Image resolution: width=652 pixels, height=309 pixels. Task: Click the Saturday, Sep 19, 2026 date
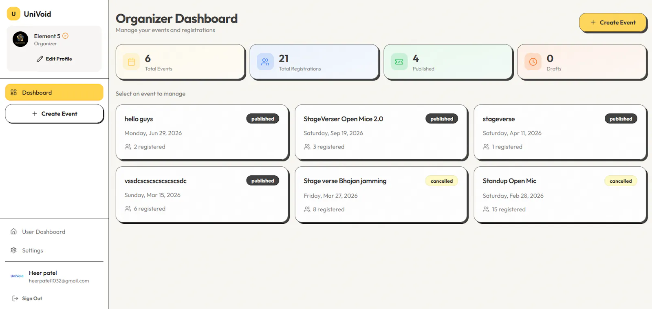(x=333, y=133)
